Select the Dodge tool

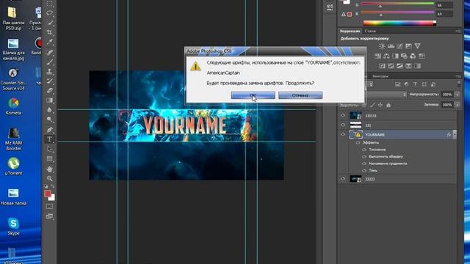50,120
